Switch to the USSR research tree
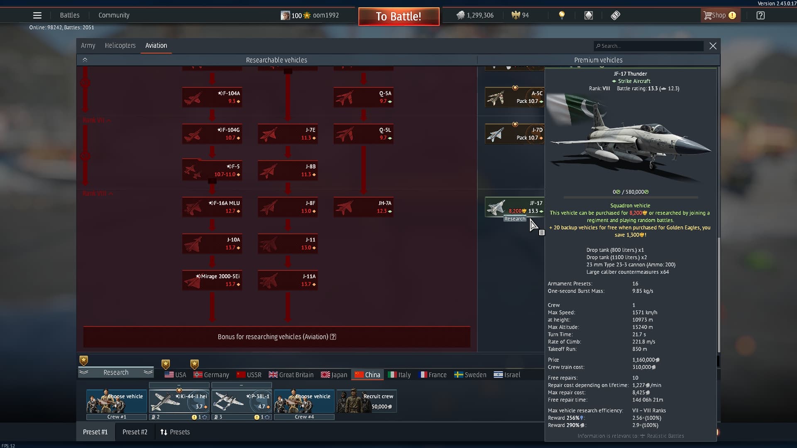797x448 pixels. (x=249, y=375)
